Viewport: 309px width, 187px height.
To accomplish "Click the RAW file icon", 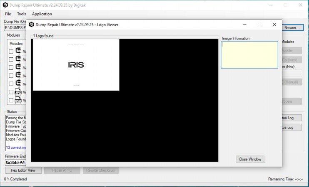I will pyautogui.click(x=18, y=100).
